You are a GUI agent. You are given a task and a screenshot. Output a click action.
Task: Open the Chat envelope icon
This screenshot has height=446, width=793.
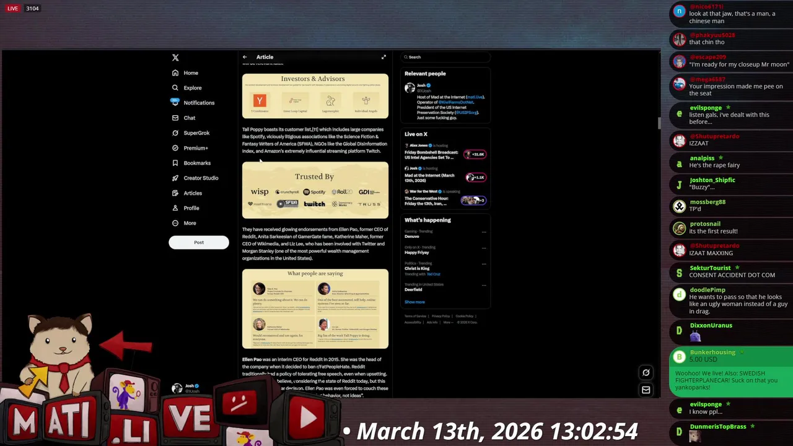(x=175, y=118)
